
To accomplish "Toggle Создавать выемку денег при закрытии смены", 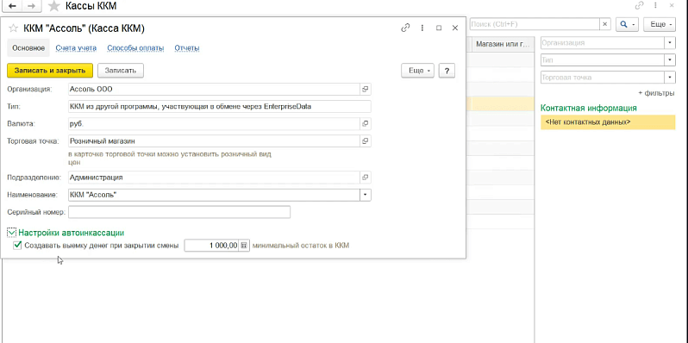I will coord(17,246).
